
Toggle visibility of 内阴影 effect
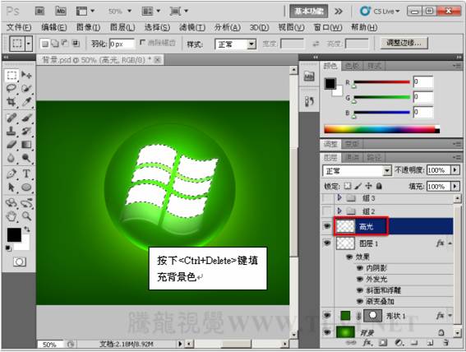[360, 268]
